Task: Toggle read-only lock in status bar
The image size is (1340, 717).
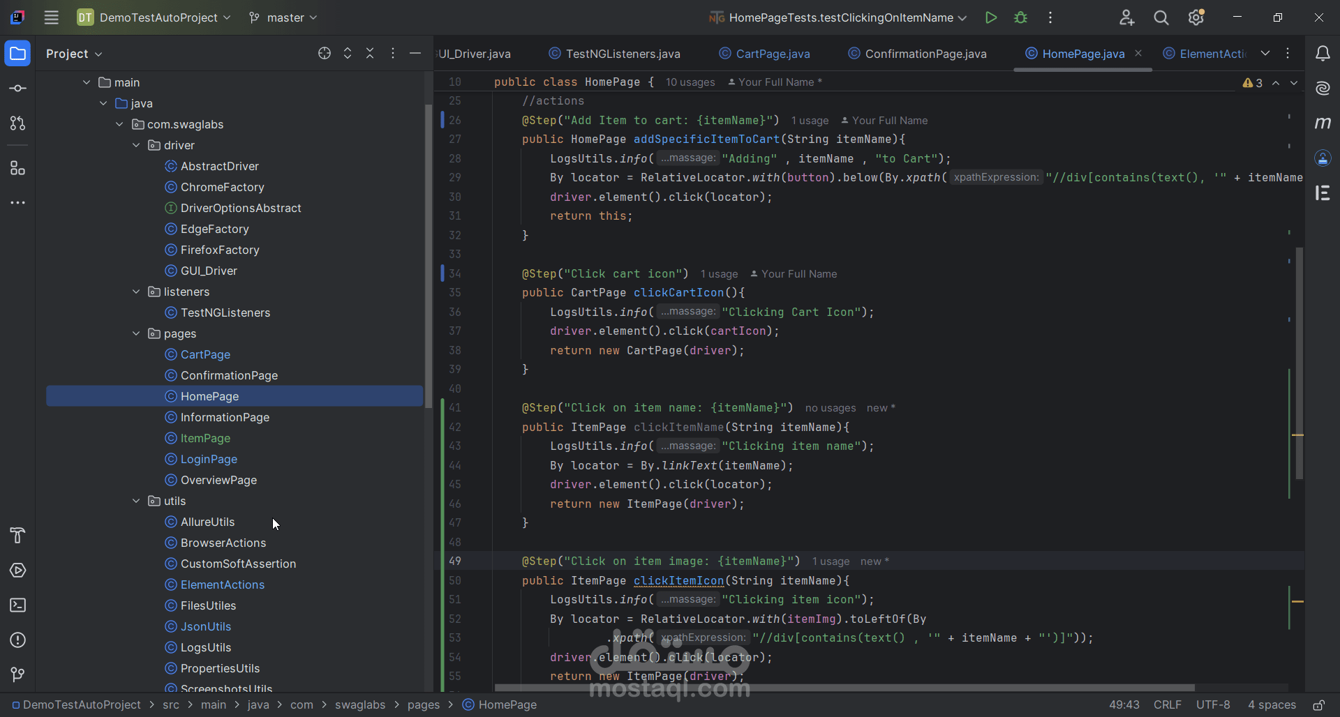Action: pos(1318,705)
